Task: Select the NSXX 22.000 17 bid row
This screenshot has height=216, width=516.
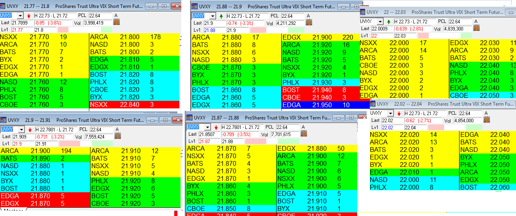Action: [x=404, y=43]
